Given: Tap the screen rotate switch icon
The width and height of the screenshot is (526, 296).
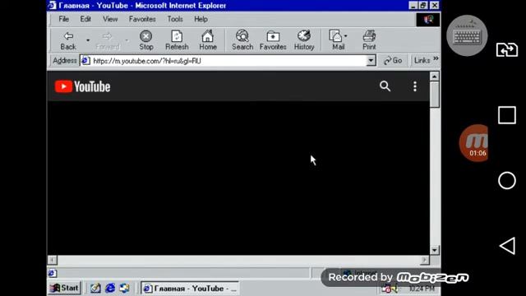Looking at the screenshot, I should coord(507,50).
